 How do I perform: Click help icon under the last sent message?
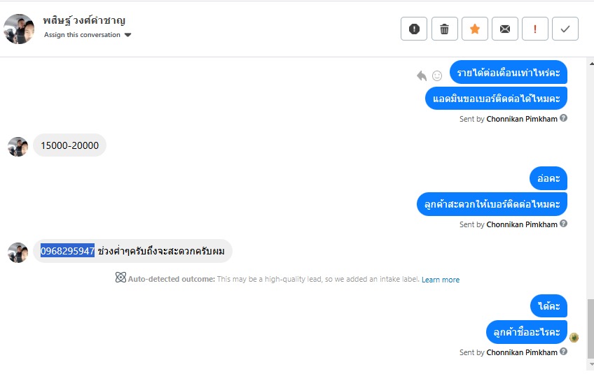click(564, 352)
